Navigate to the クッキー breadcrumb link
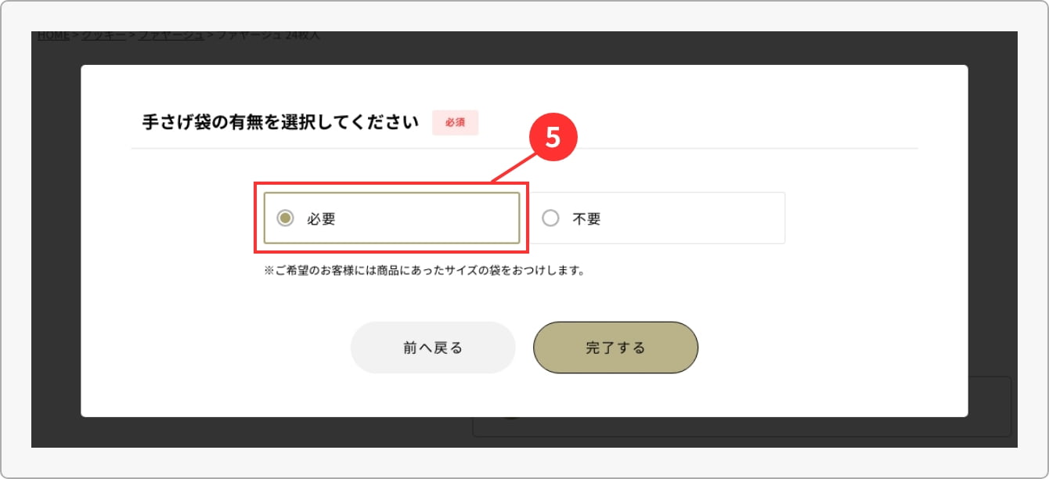This screenshot has width=1049, height=479. 104,35
